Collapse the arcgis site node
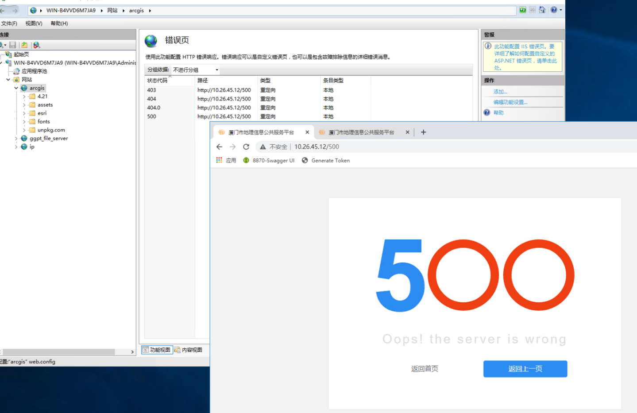 16,88
